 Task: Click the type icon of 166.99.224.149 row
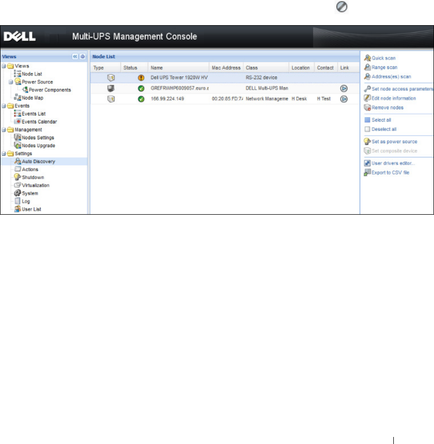point(111,99)
